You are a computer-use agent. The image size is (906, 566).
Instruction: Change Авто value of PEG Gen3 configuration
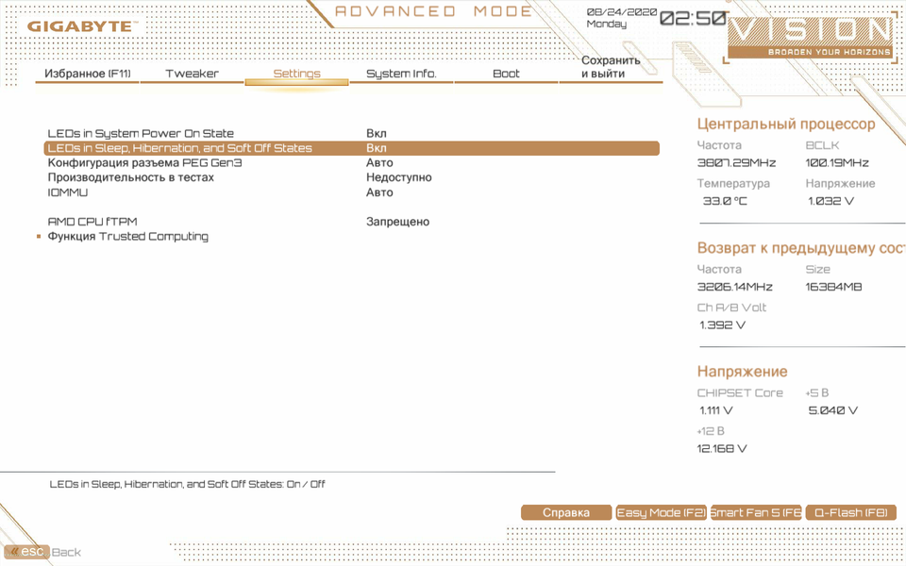(379, 163)
